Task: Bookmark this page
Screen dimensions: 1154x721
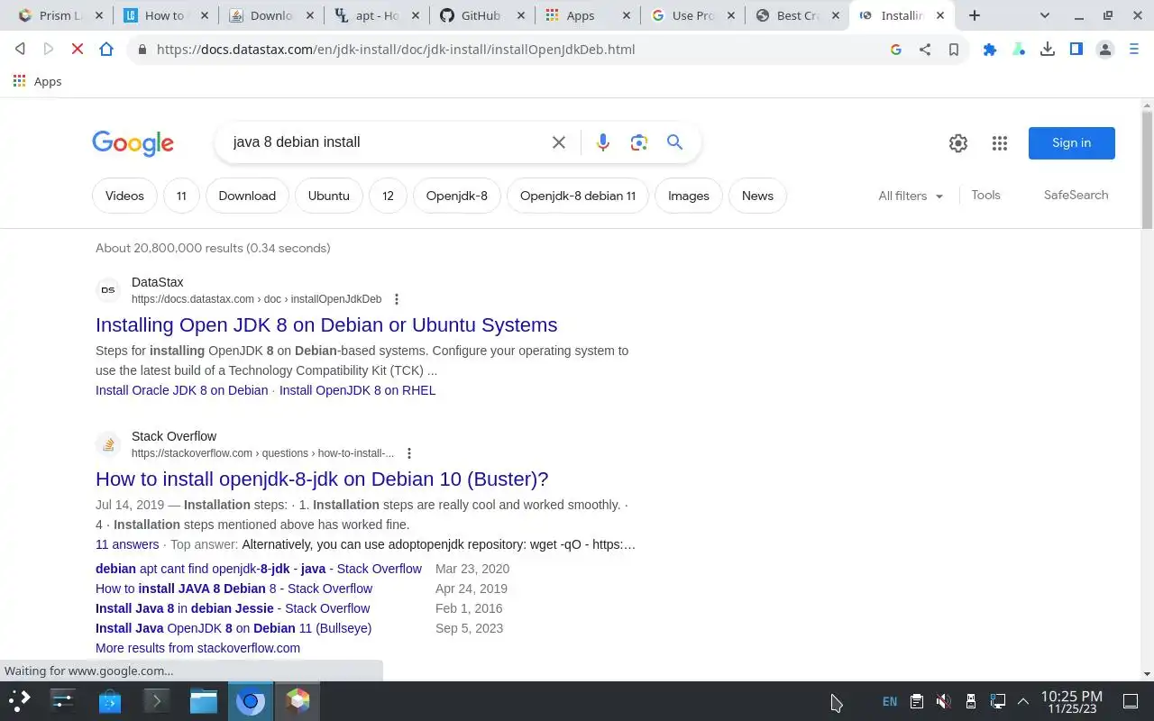Action: tap(954, 50)
